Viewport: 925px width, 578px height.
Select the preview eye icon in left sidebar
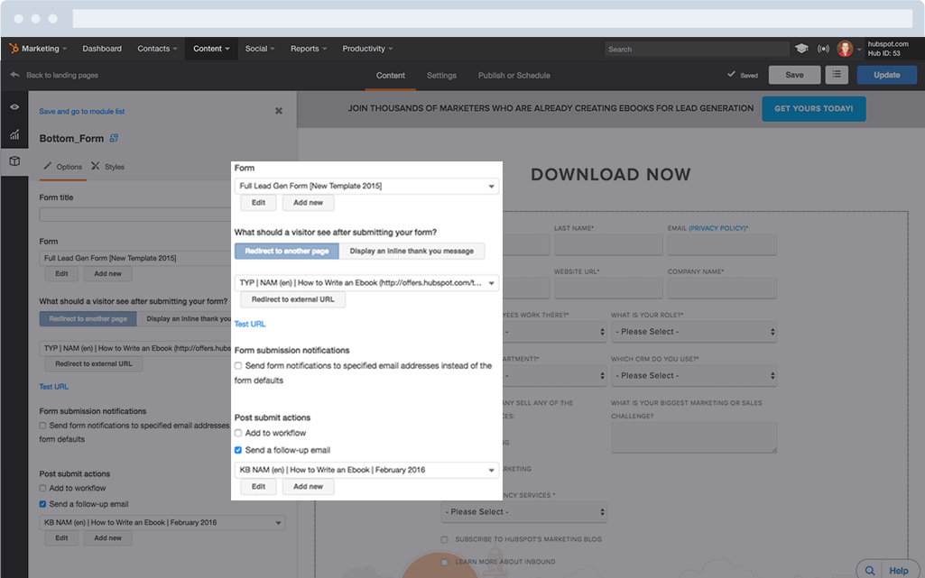coord(14,106)
